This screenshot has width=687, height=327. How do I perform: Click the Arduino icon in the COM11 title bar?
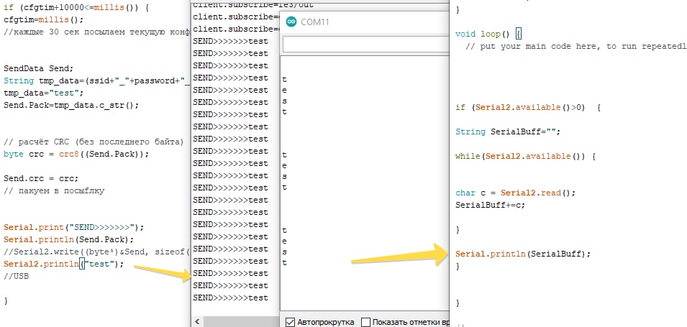[291, 22]
